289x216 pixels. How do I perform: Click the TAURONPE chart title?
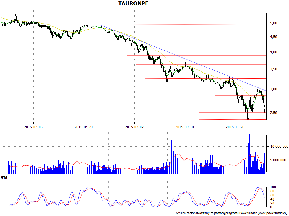pyautogui.click(x=133, y=3)
